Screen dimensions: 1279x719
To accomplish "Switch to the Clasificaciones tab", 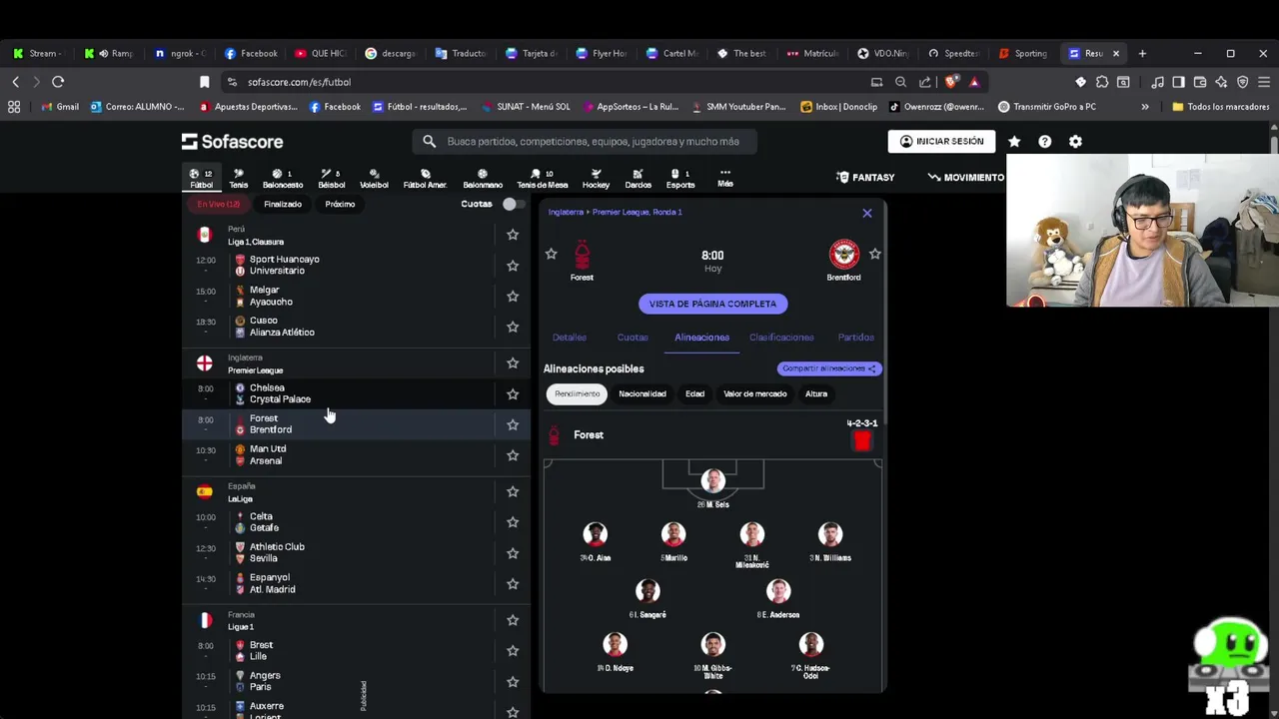I will coord(781,338).
